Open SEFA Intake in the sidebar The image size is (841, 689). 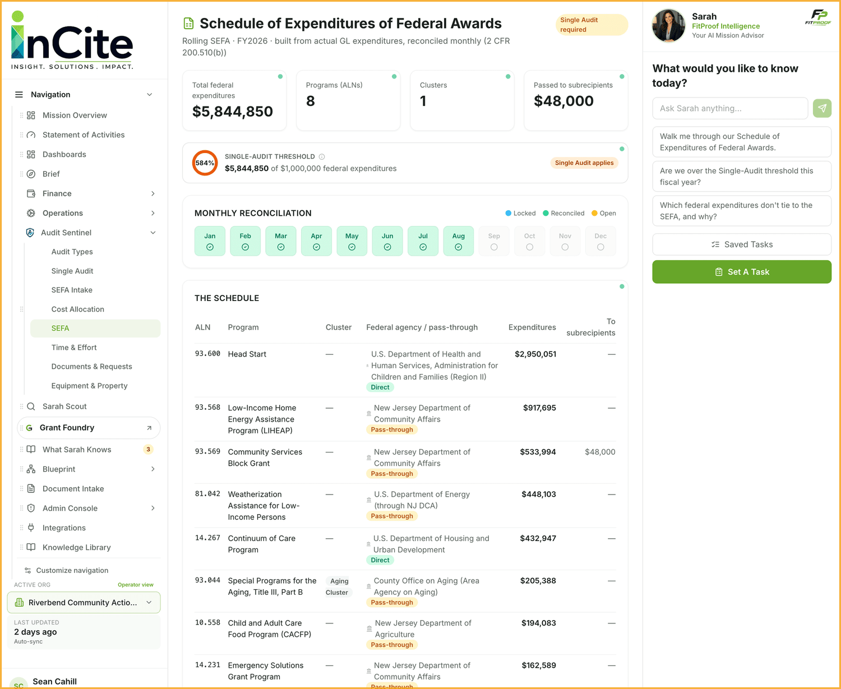pyautogui.click(x=72, y=290)
